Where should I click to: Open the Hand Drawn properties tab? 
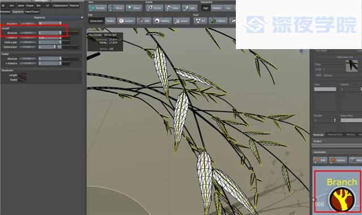pos(32,11)
